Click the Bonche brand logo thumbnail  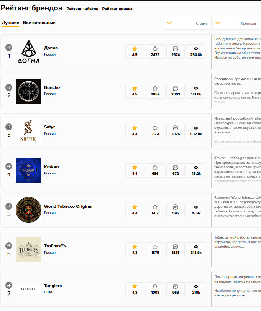(28, 91)
